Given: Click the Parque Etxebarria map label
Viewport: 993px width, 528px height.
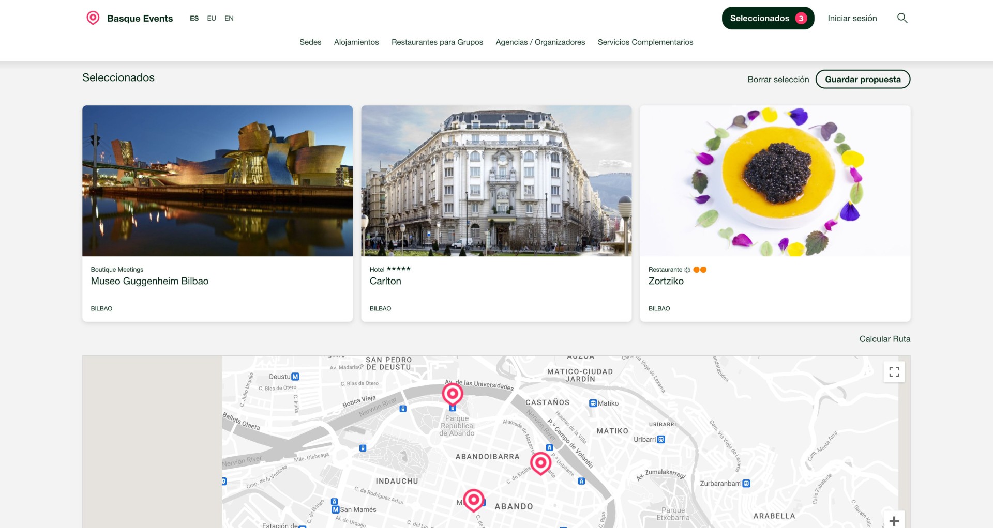Looking at the screenshot, I should coord(673,514).
